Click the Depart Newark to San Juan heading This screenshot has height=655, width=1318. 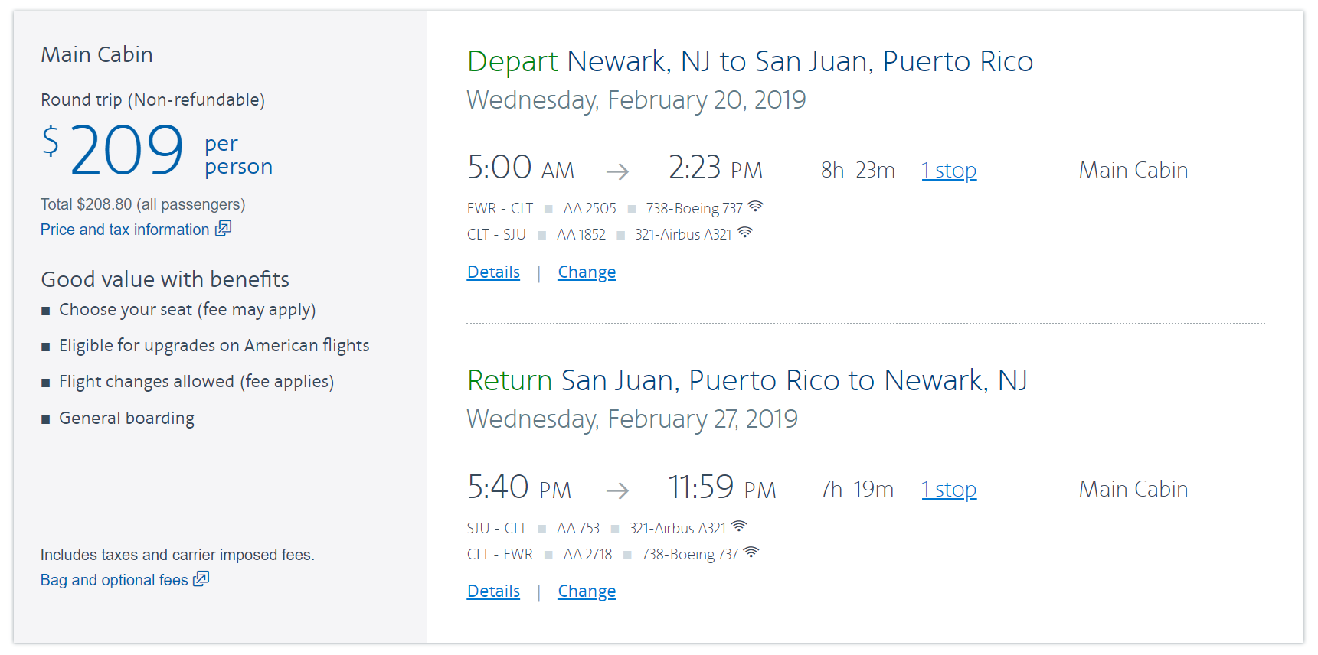coord(750,62)
